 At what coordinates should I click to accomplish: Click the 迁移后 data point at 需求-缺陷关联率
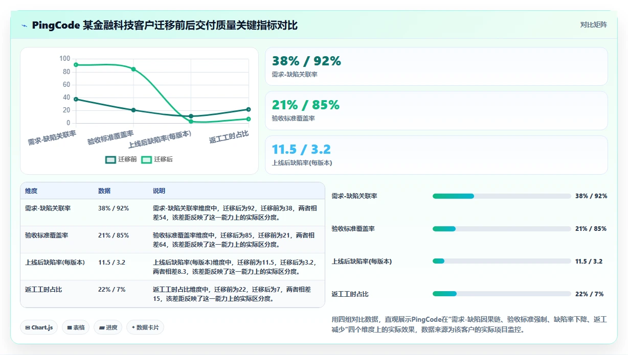coord(76,65)
